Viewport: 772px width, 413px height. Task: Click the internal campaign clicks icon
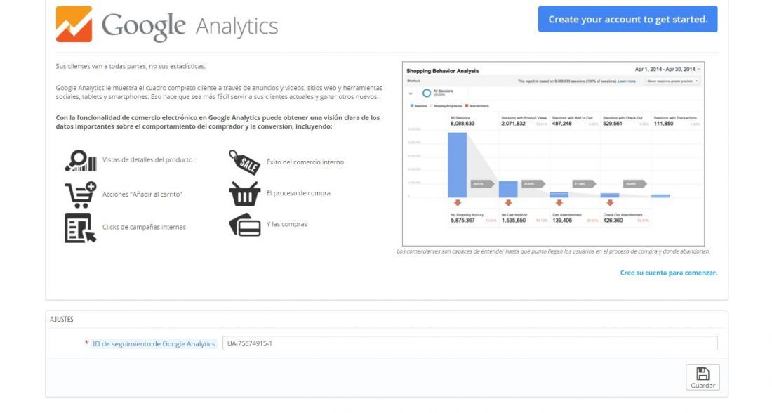click(80, 228)
